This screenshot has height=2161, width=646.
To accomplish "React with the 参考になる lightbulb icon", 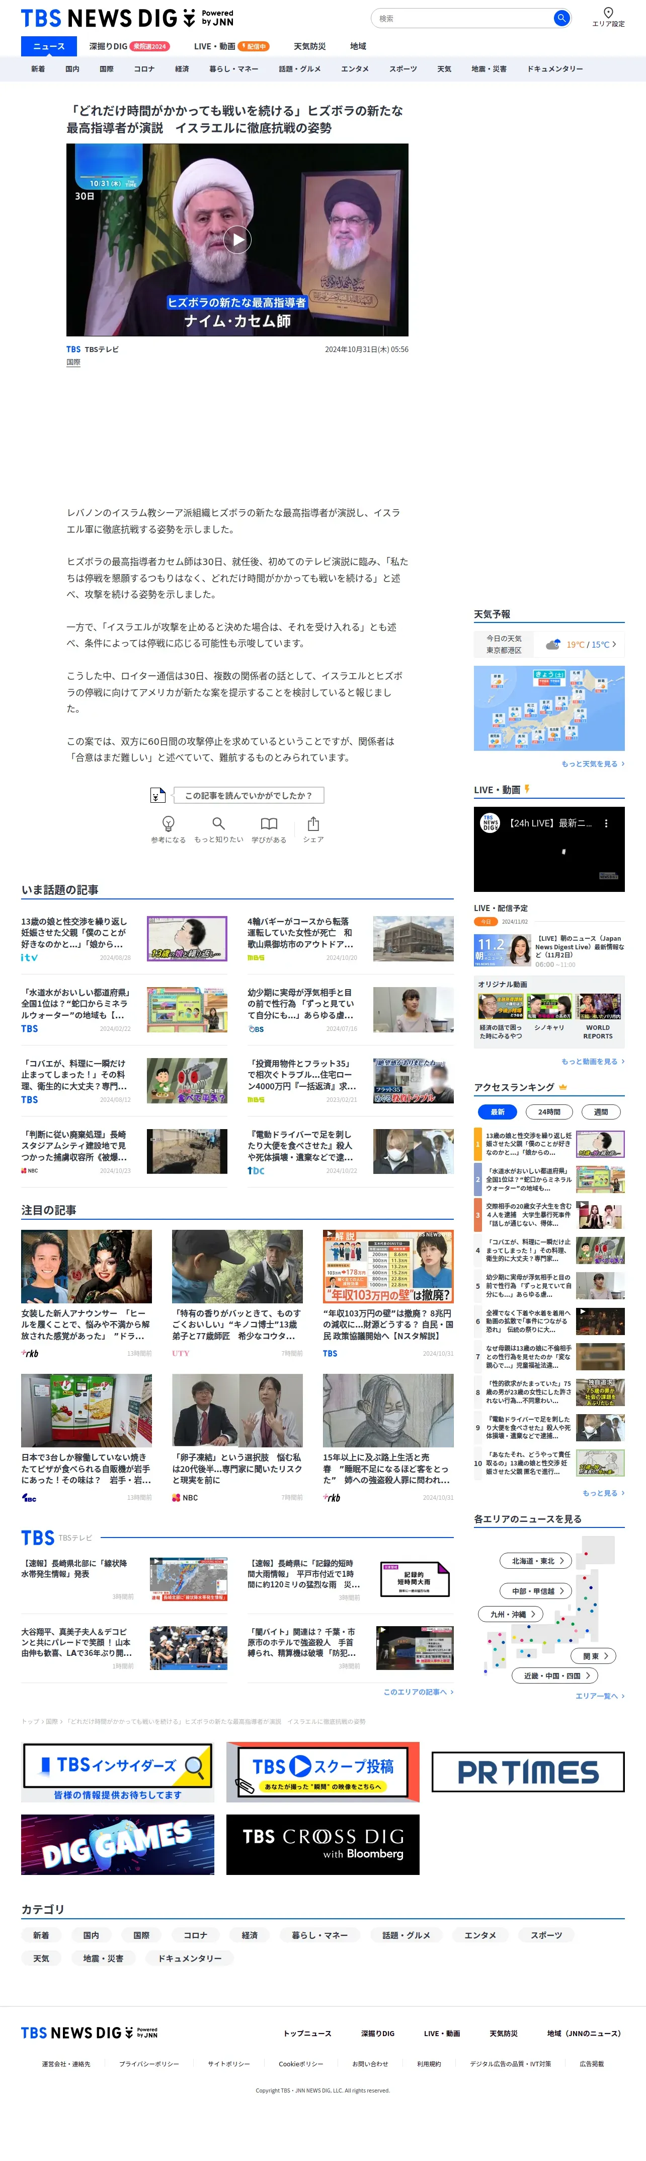I will click(169, 829).
